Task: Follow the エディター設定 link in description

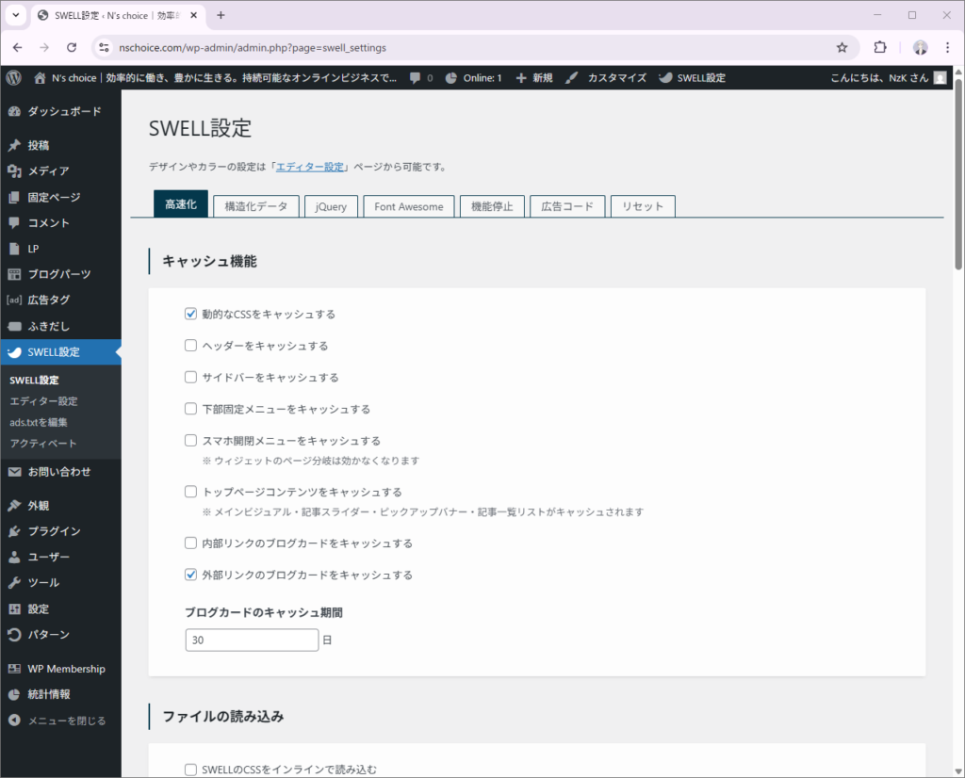Action: click(308, 167)
